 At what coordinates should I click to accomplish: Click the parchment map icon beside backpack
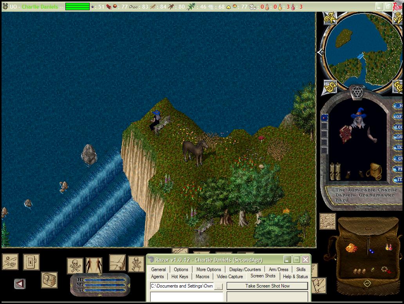pyautogui.click(x=327, y=221)
